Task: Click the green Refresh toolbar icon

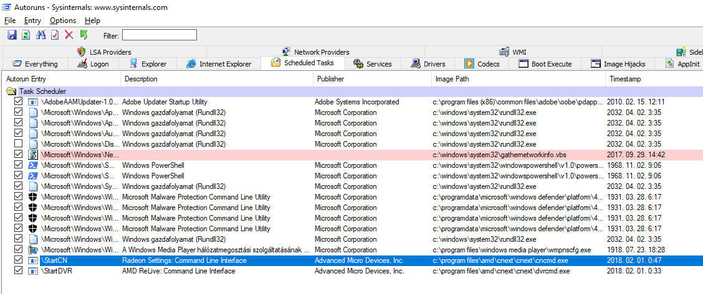Action: [26, 35]
